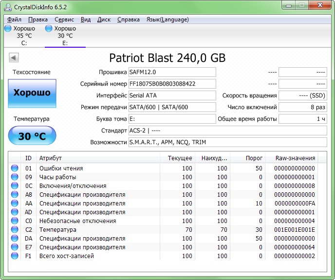Open the Правка menu
Viewport: 335px width, 280px height.
click(38, 19)
